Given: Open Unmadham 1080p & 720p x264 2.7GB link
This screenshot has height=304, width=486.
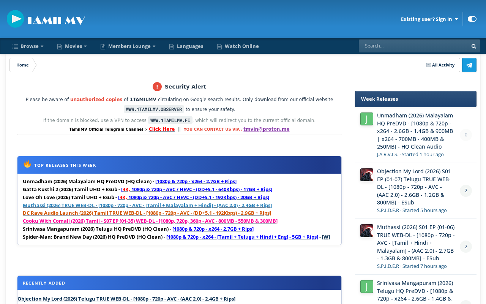Looking at the screenshot, I should pos(196,181).
